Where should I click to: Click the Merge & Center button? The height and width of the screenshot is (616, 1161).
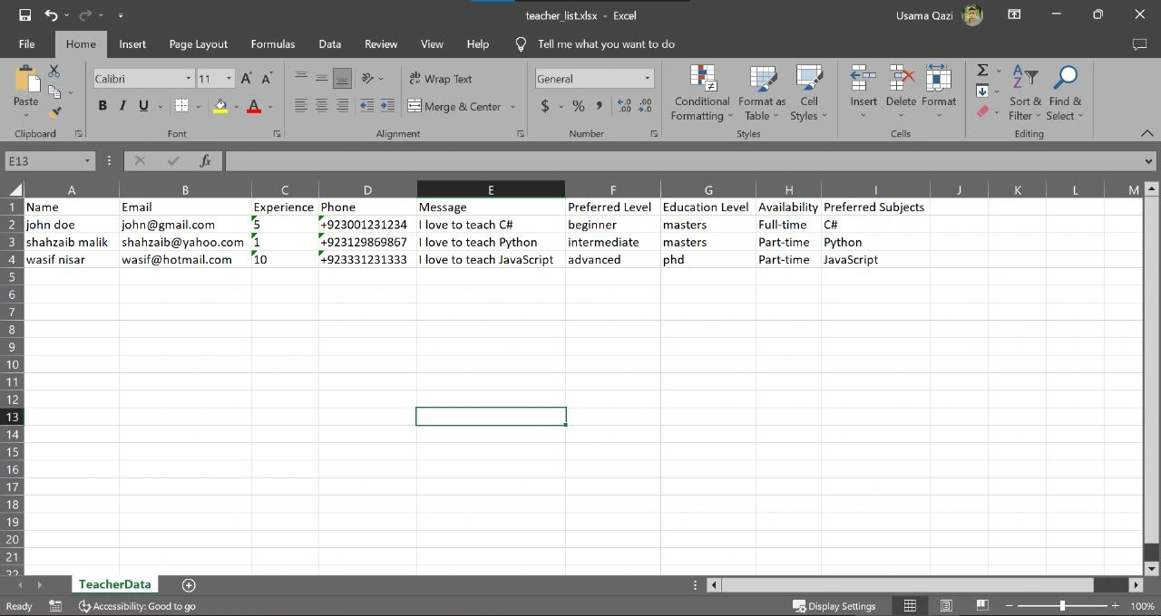[x=455, y=106]
